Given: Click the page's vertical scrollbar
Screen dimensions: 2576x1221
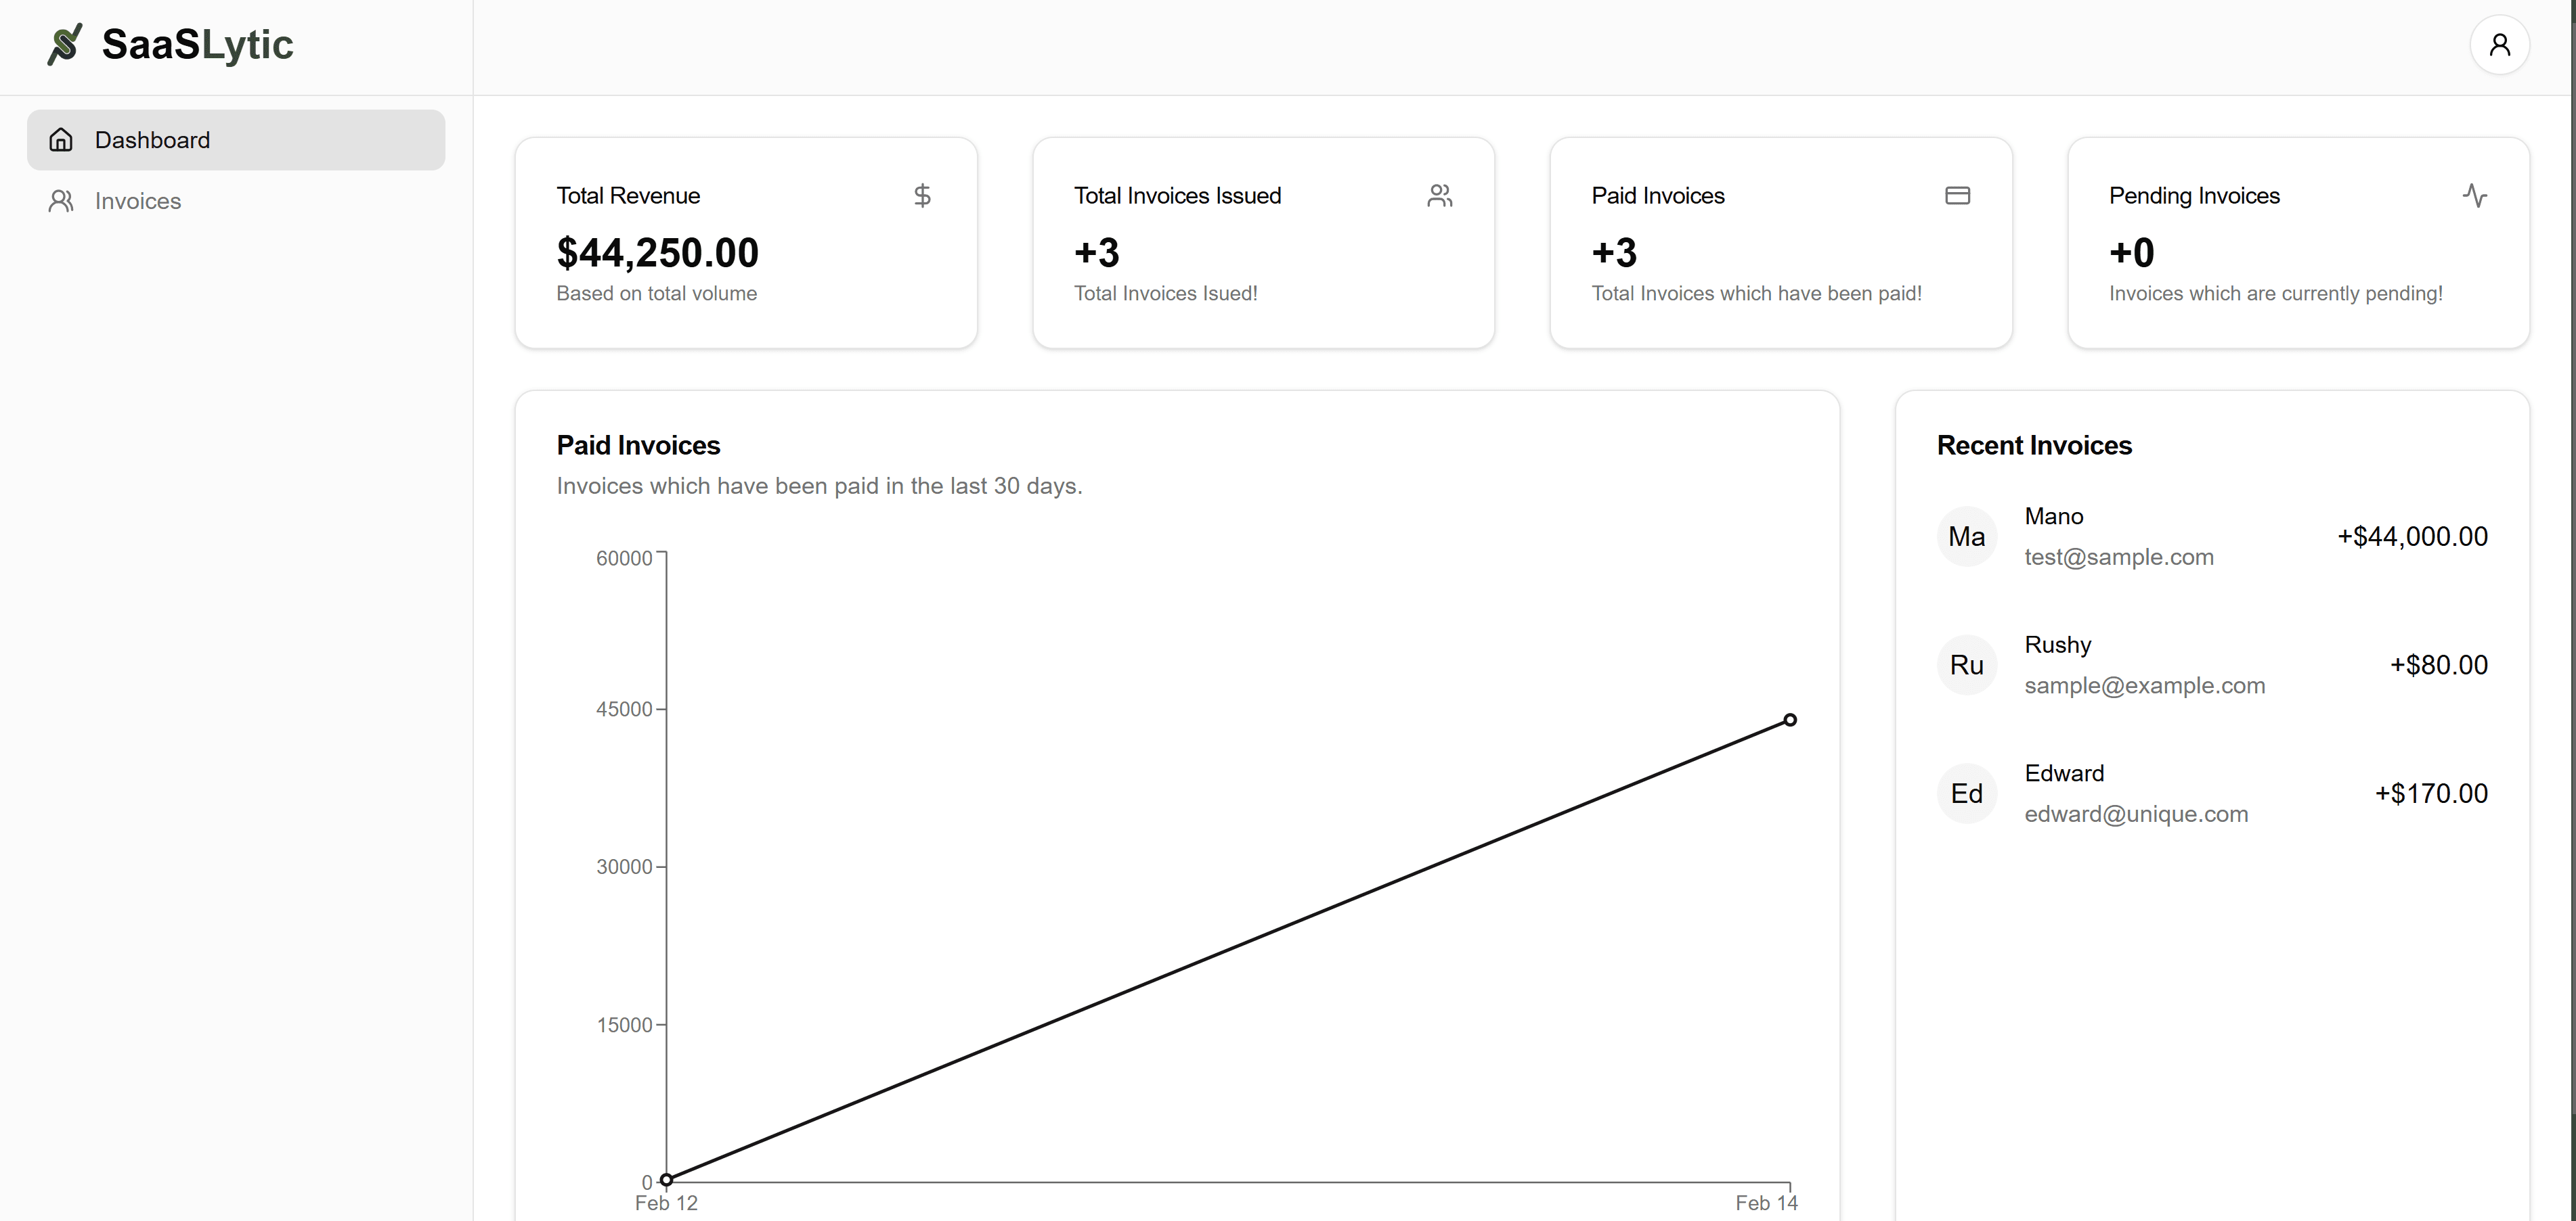Looking at the screenshot, I should 2571,610.
